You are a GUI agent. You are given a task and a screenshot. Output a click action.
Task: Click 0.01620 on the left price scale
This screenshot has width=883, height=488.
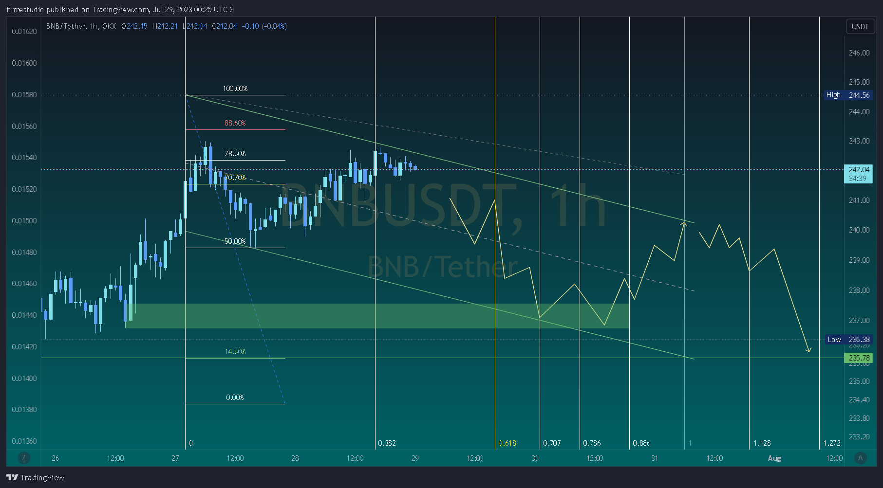click(x=24, y=32)
